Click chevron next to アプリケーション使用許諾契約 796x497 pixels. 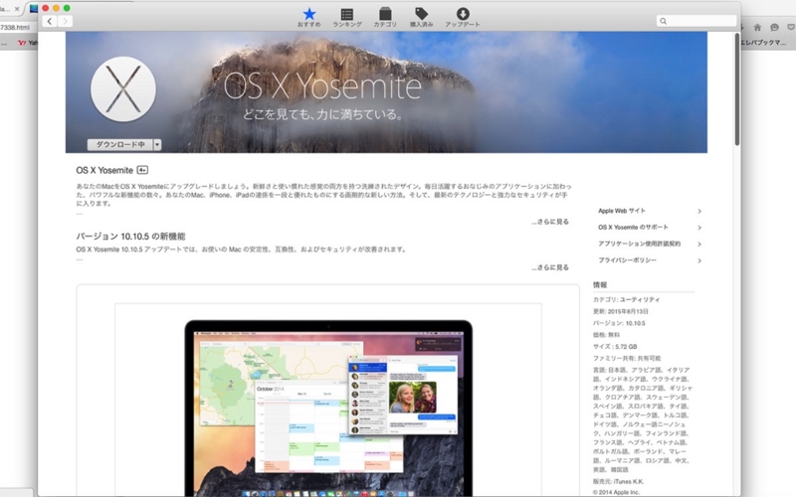(699, 244)
